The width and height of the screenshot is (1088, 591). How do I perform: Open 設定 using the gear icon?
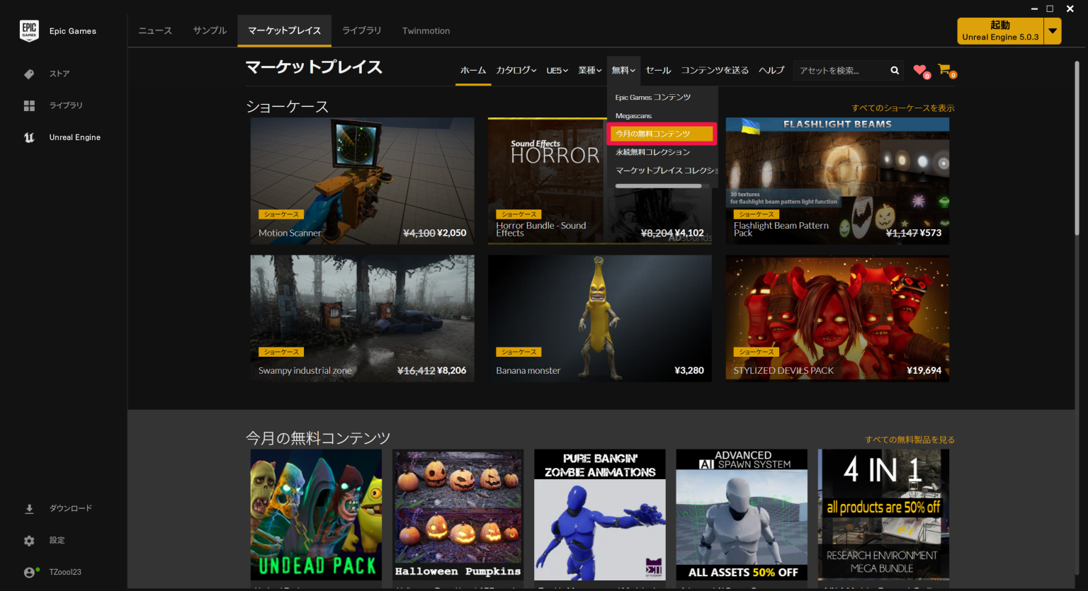(29, 540)
